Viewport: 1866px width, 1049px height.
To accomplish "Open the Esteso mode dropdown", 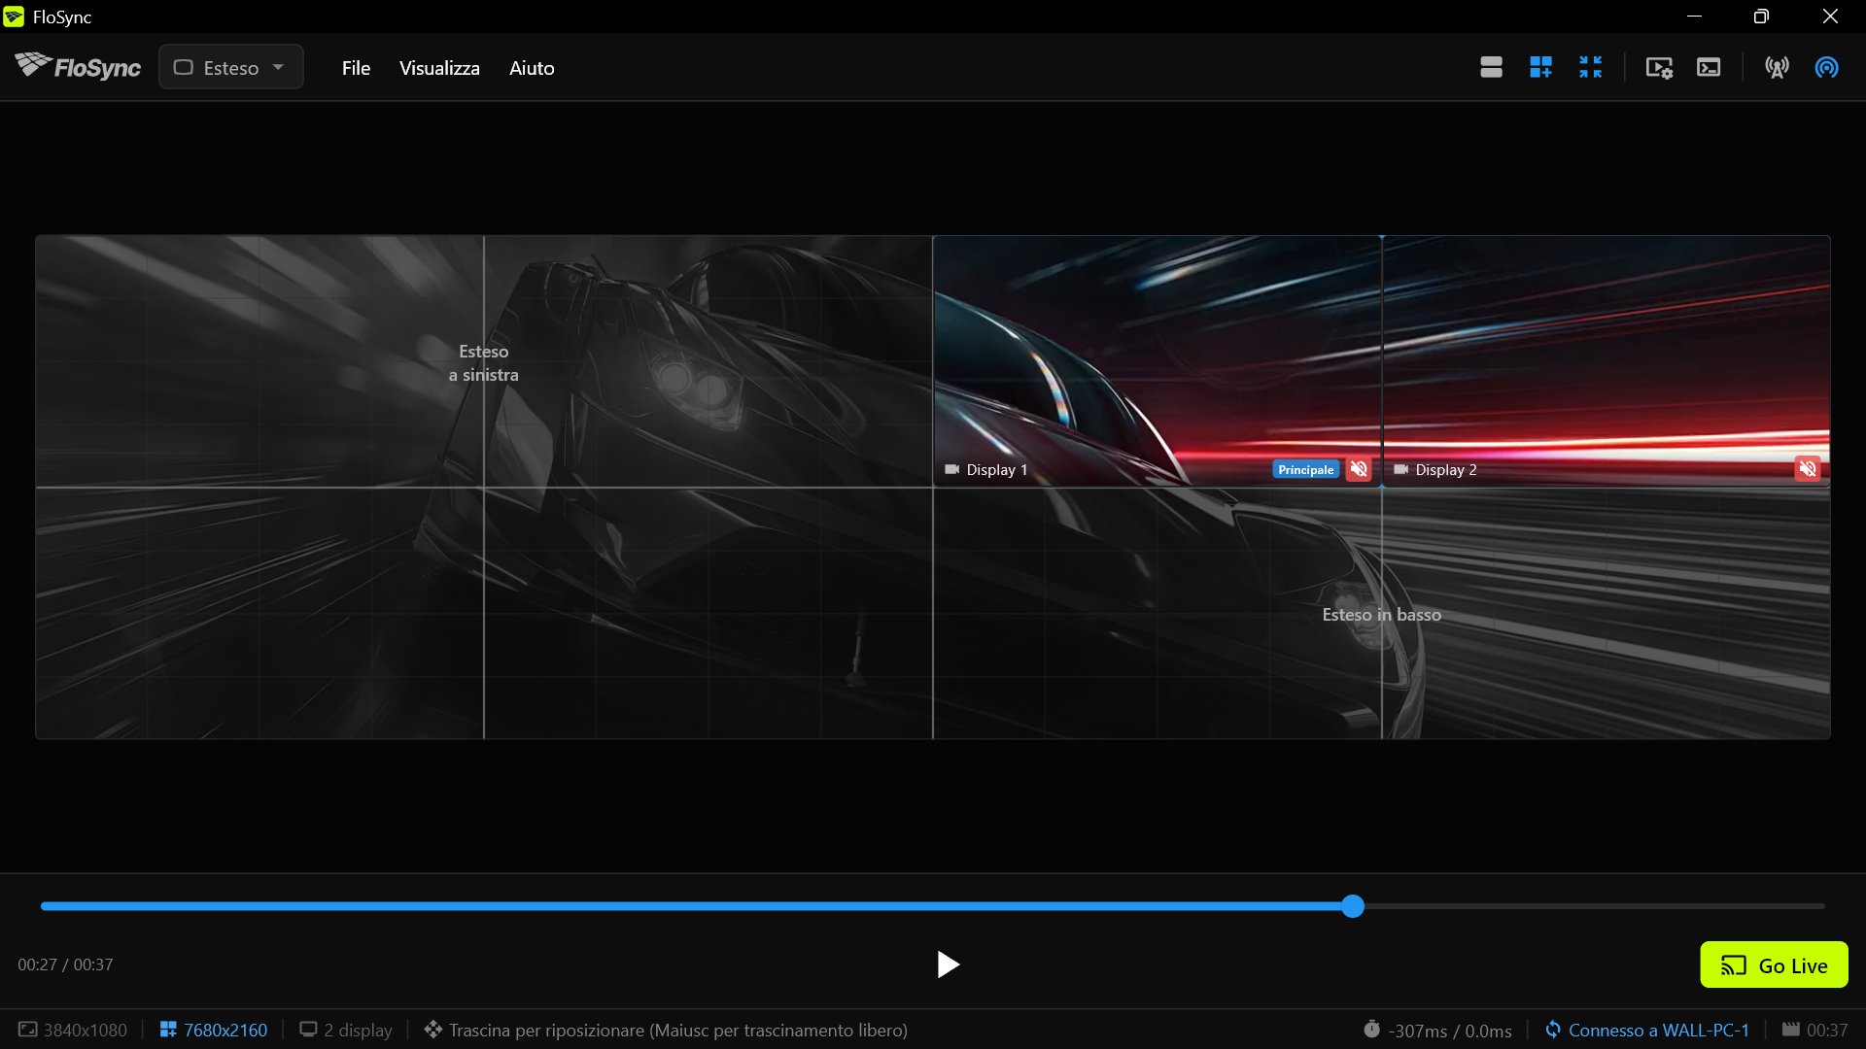I will (x=231, y=67).
